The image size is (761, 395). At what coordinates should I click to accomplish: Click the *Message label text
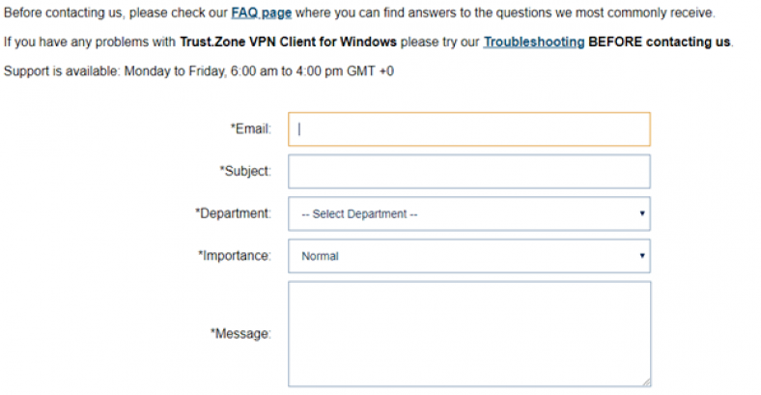coord(240,333)
